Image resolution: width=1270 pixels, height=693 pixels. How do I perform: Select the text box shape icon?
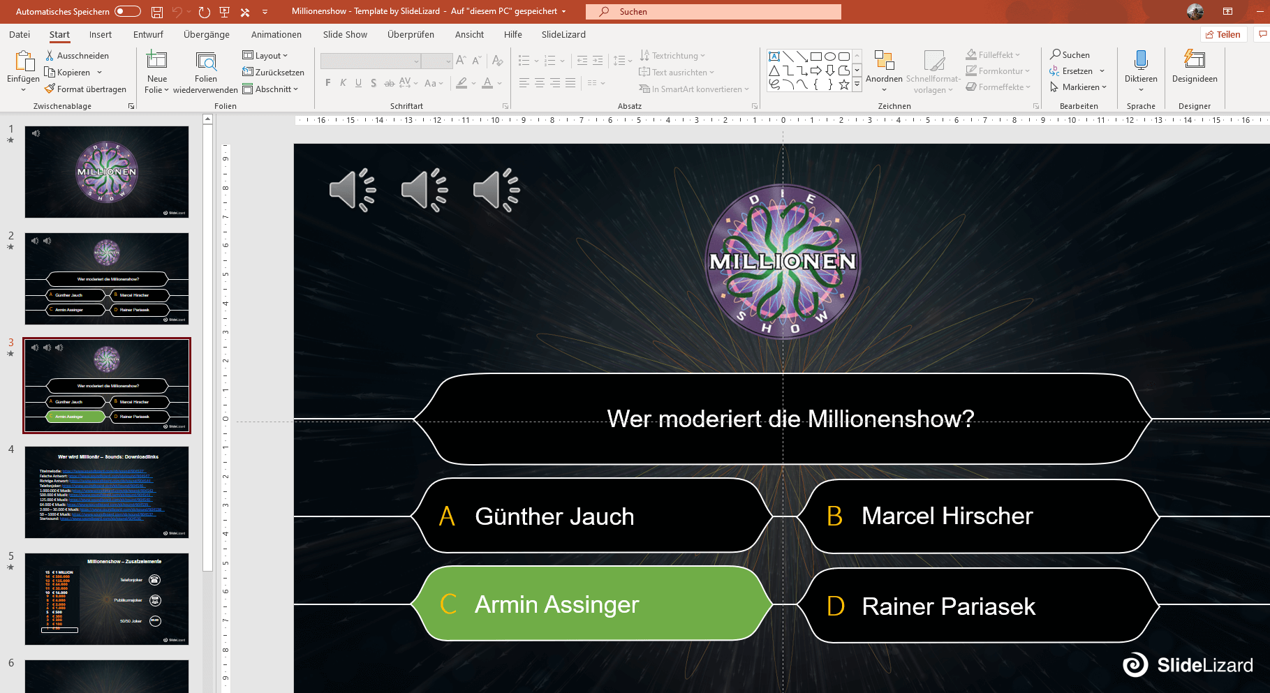tap(774, 57)
